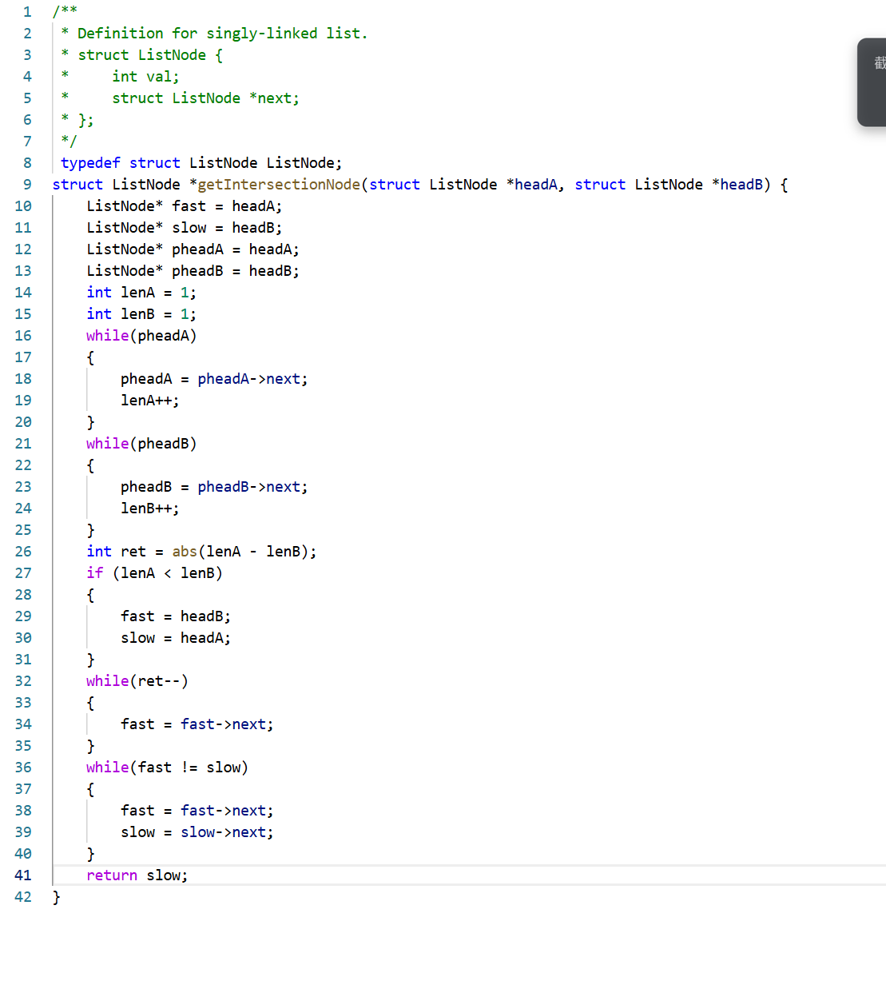This screenshot has width=886, height=989.
Task: Click the 'while(ret--)' statement
Action: tap(137, 681)
